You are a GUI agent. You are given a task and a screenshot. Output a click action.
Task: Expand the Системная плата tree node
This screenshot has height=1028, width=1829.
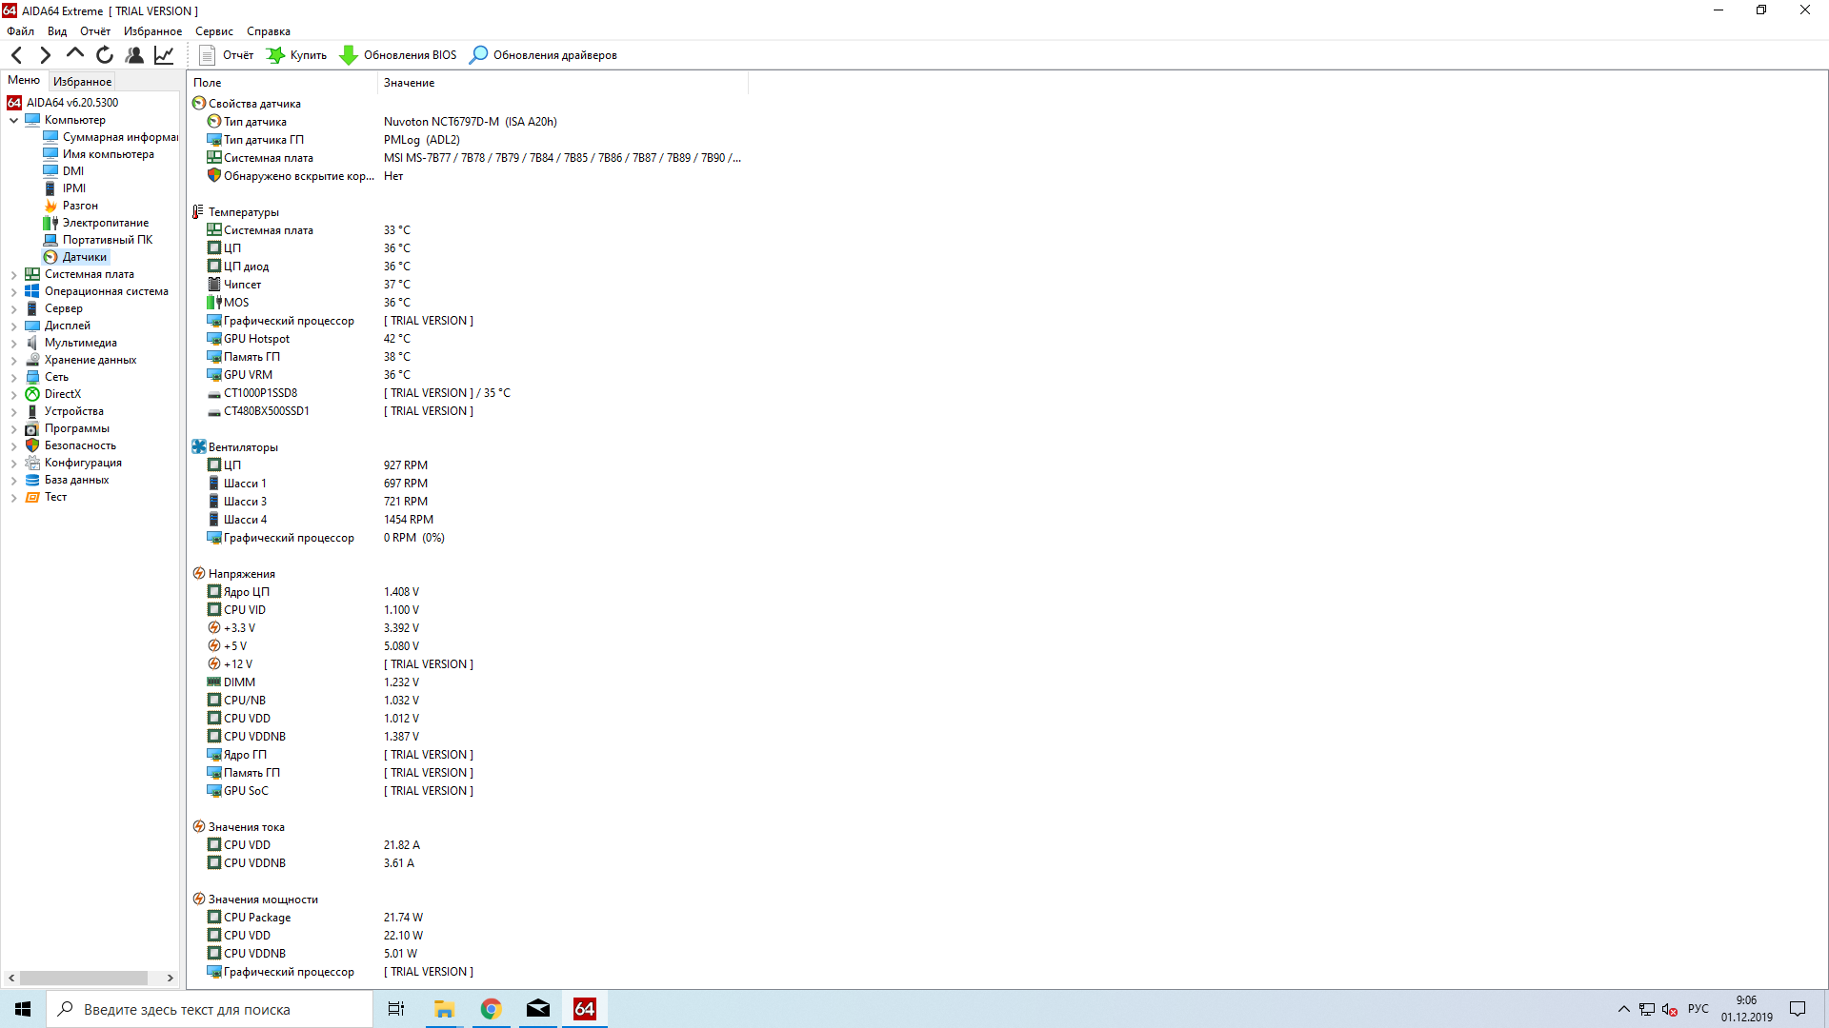13,274
